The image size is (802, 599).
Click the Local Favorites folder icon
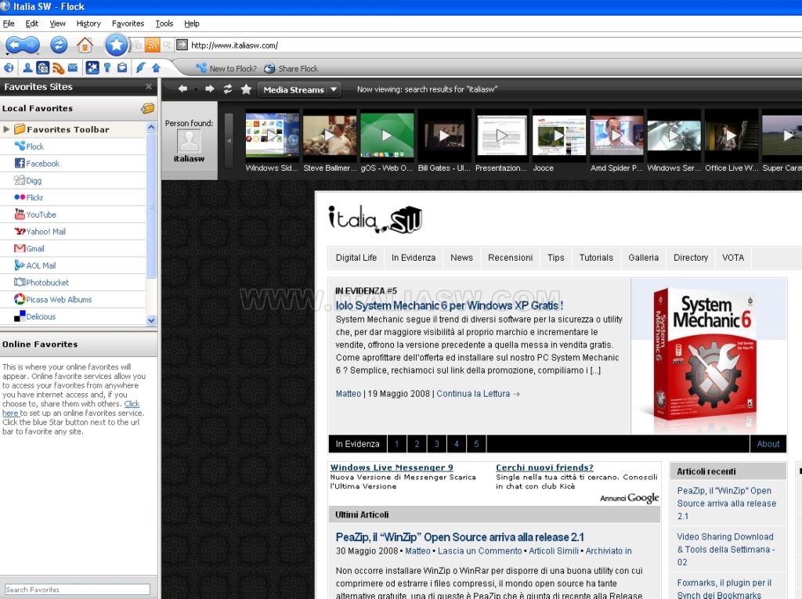pyautogui.click(x=148, y=108)
